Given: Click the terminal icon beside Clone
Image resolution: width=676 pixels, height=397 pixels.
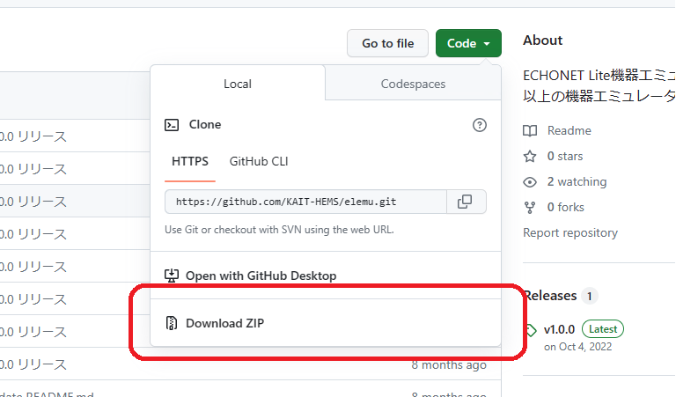Looking at the screenshot, I should tap(173, 125).
